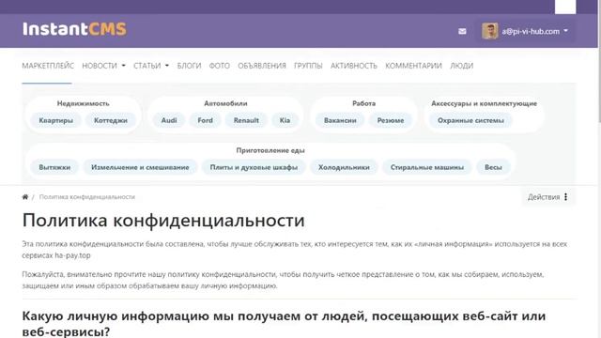Click the Политика конфиденциальности page title

pyautogui.click(x=163, y=221)
